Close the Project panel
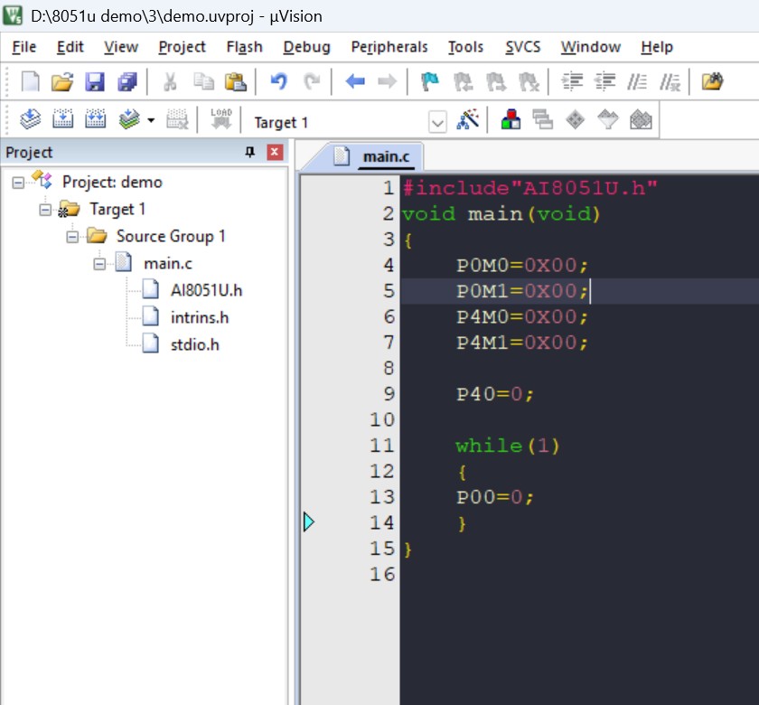759x705 pixels. pyautogui.click(x=275, y=153)
